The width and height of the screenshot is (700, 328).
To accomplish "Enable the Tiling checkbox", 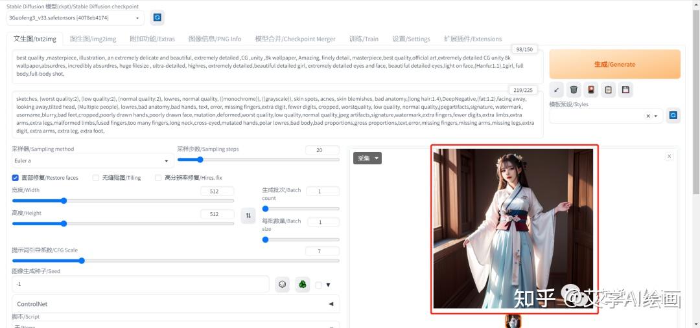I will coord(95,178).
